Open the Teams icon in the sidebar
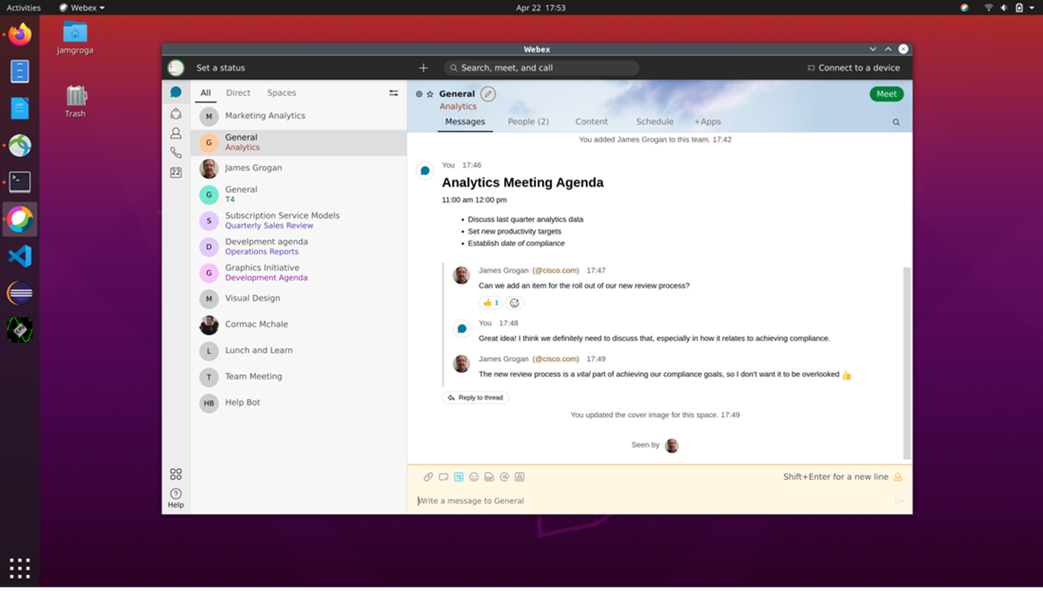The width and height of the screenshot is (1043, 591). 176,113
